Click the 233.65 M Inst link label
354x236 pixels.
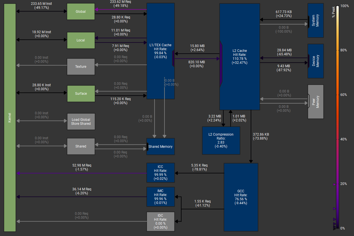point(41,6)
